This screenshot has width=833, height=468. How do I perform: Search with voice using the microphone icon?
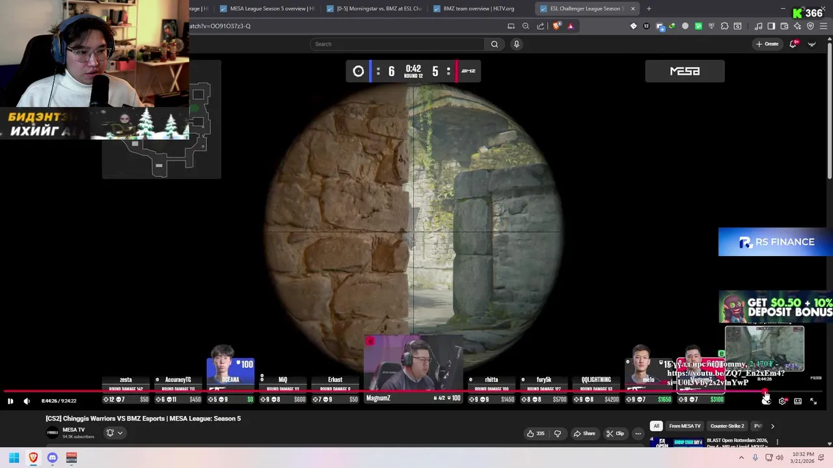(517, 44)
